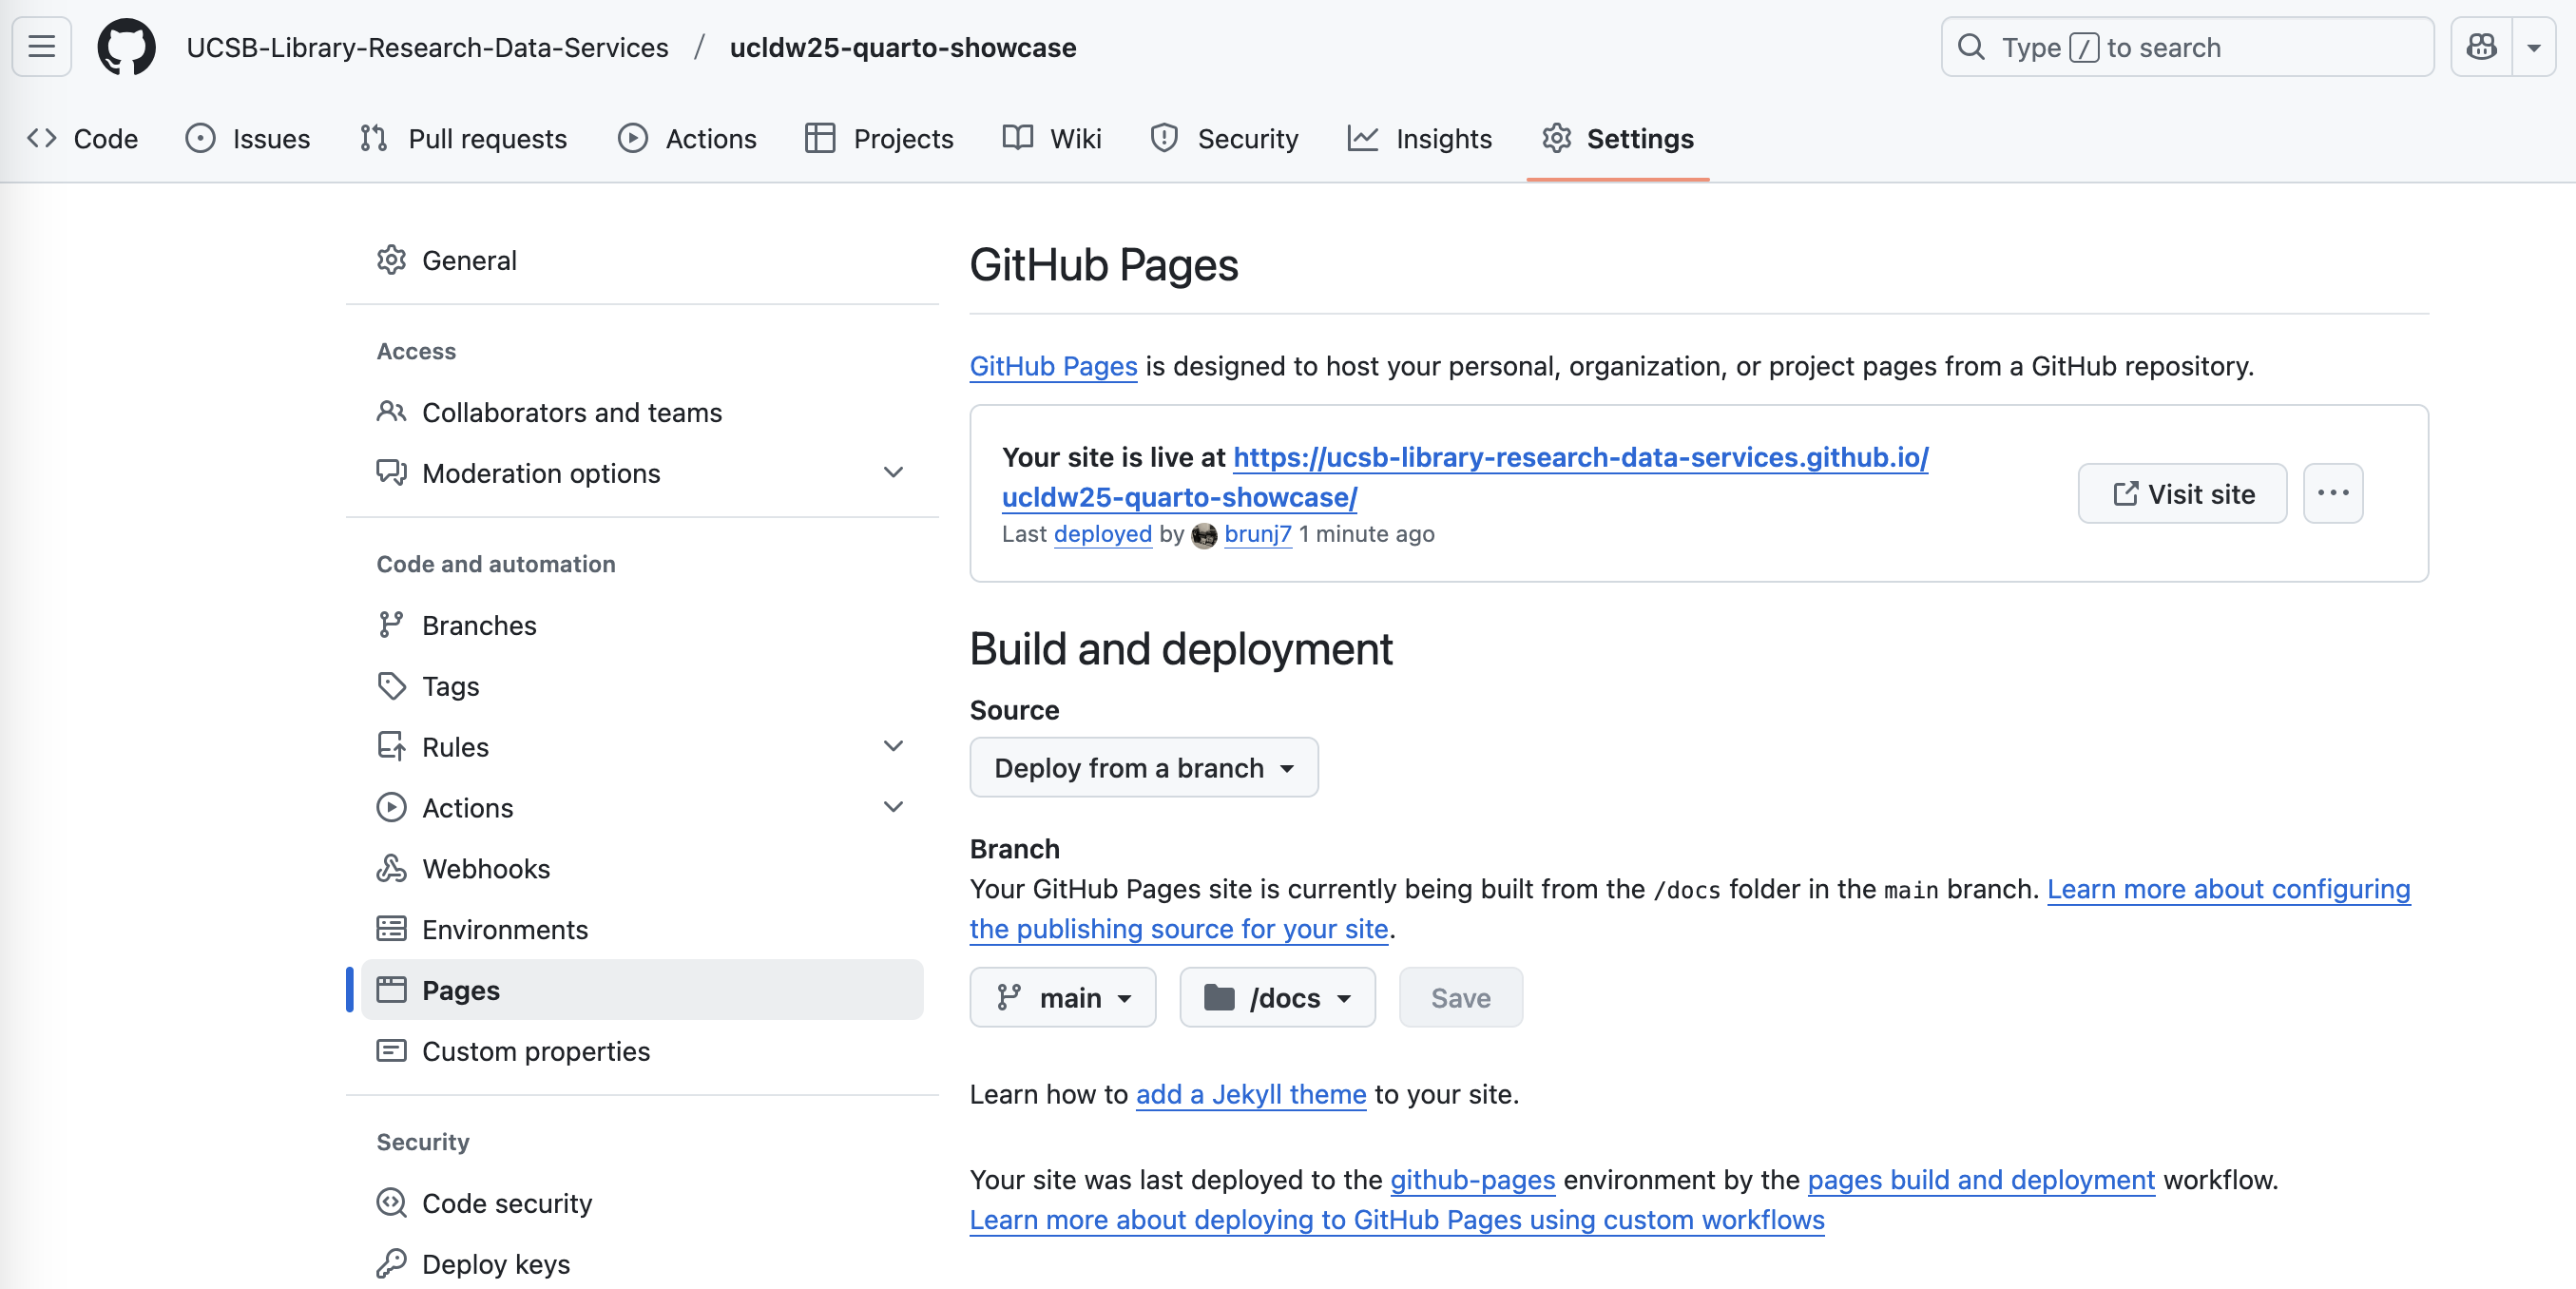This screenshot has width=2576, height=1289.
Task: Click the GitHub Octocat logo
Action: tap(126, 47)
